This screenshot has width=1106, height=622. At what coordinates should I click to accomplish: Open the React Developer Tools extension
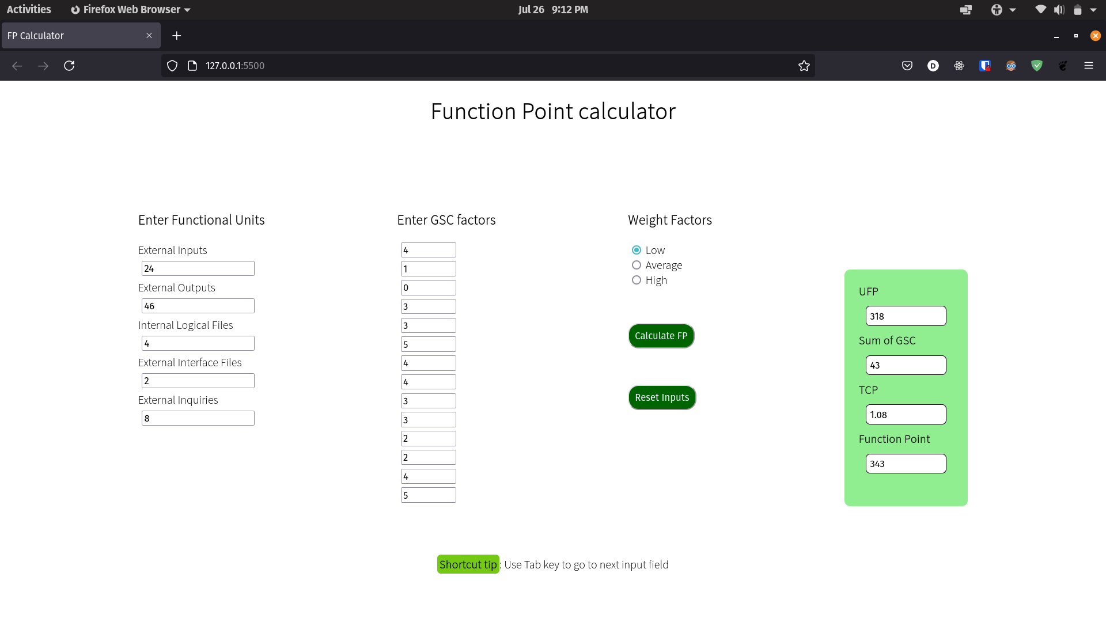(x=959, y=66)
